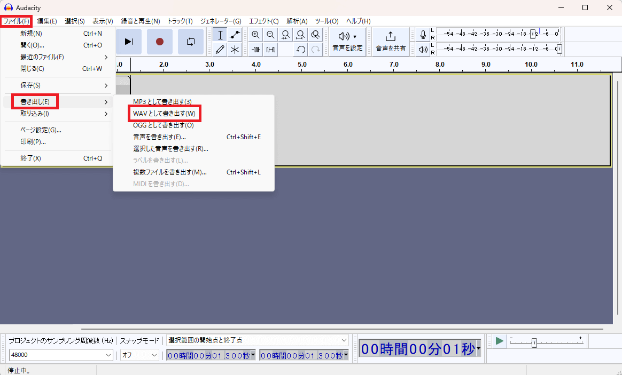This screenshot has width=622, height=375.
Task: Open the ツール(O) menu
Action: 327,21
